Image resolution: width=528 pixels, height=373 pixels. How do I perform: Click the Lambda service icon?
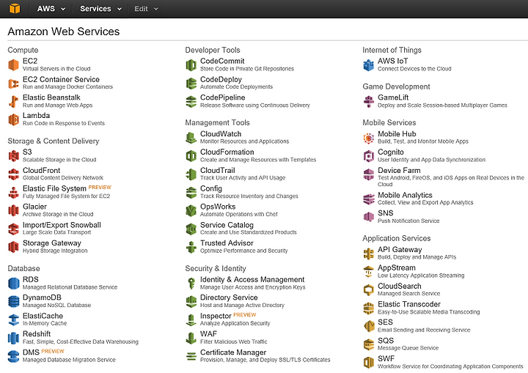(13, 119)
